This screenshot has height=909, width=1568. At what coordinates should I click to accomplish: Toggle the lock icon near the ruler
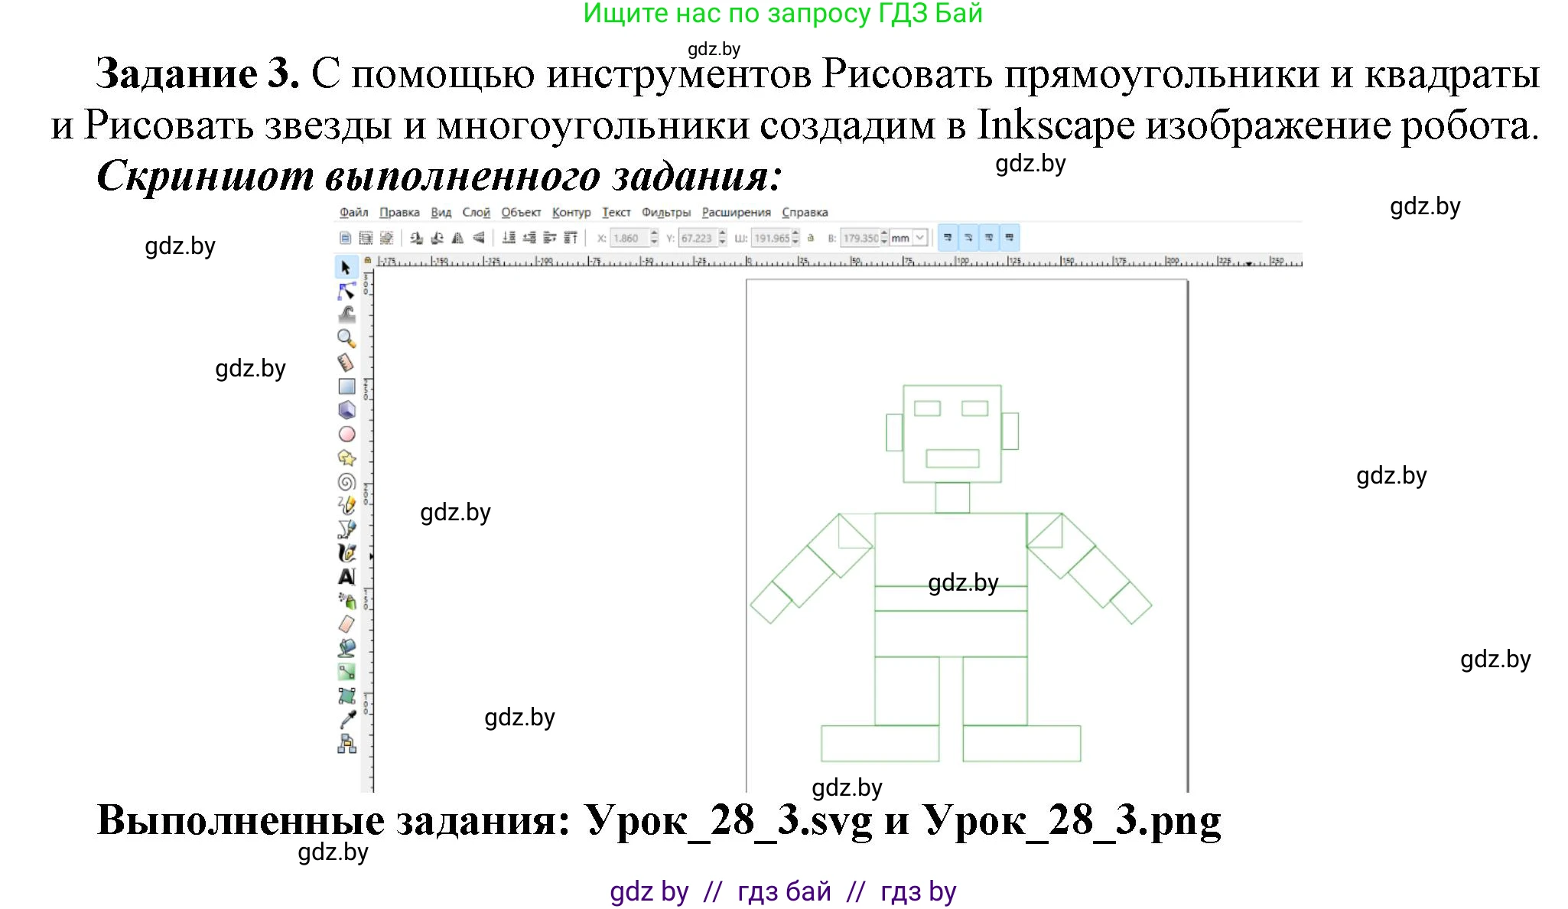(368, 260)
